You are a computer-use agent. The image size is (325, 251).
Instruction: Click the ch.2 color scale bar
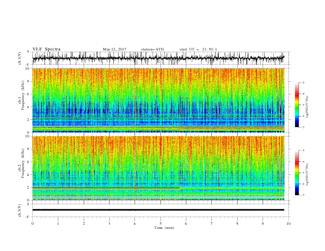297,173
